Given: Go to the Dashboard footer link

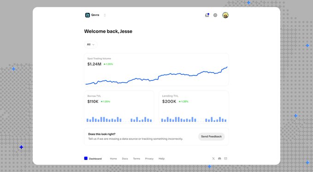Looking at the screenshot, I should point(95,159).
